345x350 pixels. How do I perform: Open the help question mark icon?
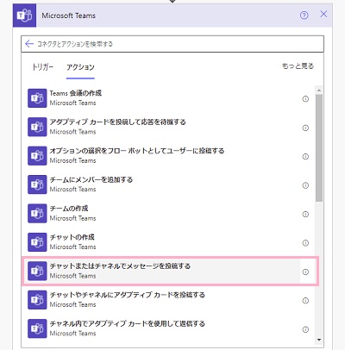click(304, 16)
